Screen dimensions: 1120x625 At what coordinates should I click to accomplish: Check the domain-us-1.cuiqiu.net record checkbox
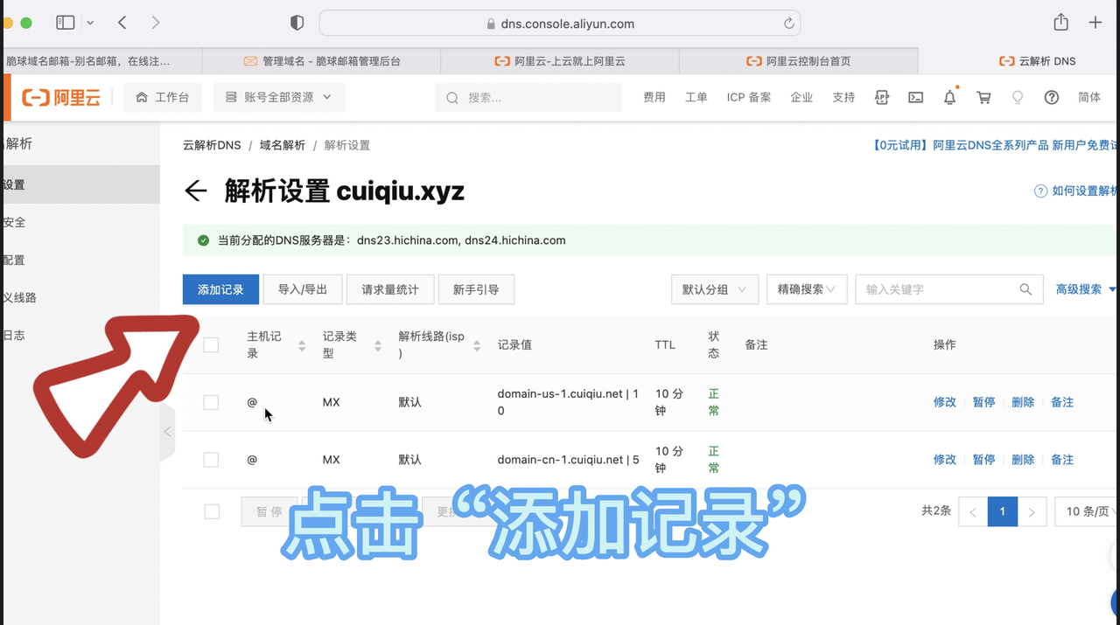(x=211, y=402)
